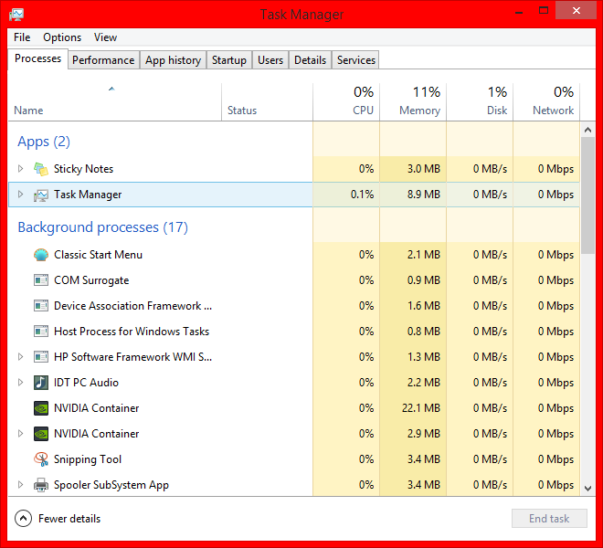The height and width of the screenshot is (548, 603).
Task: Expand the Sticky Notes process group
Action: tap(20, 168)
